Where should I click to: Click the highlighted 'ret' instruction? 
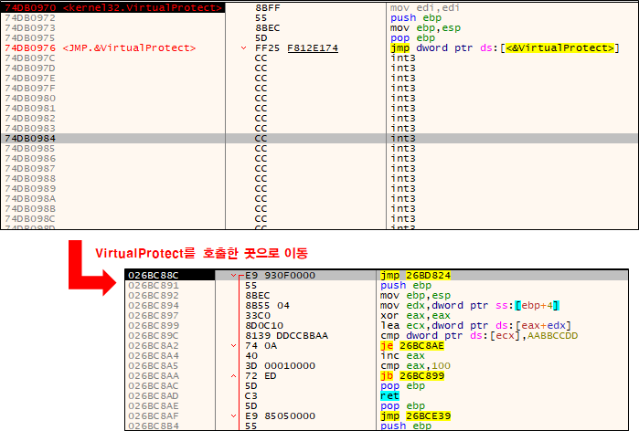389,395
